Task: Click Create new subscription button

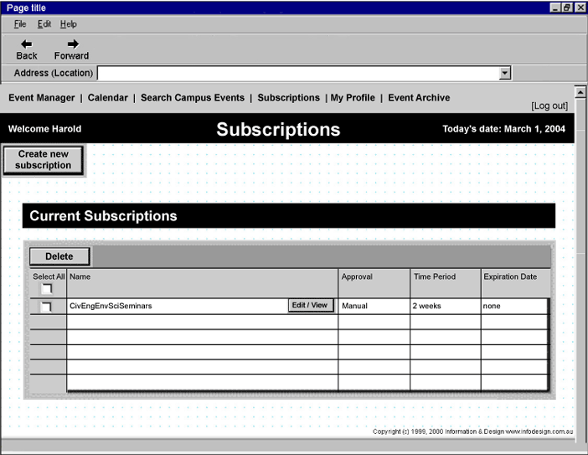Action: coord(43,160)
